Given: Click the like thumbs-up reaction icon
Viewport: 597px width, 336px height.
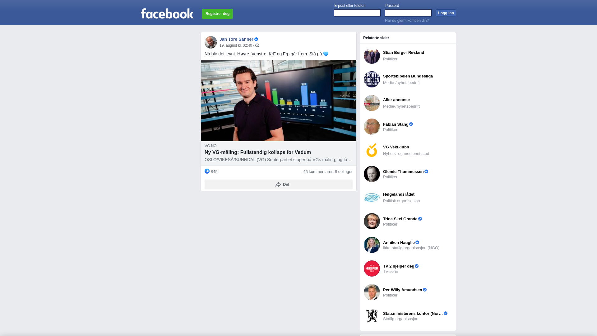Looking at the screenshot, I should point(207,171).
